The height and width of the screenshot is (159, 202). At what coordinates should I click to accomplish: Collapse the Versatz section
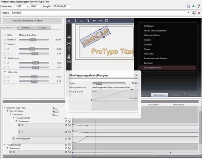tap(5, 44)
